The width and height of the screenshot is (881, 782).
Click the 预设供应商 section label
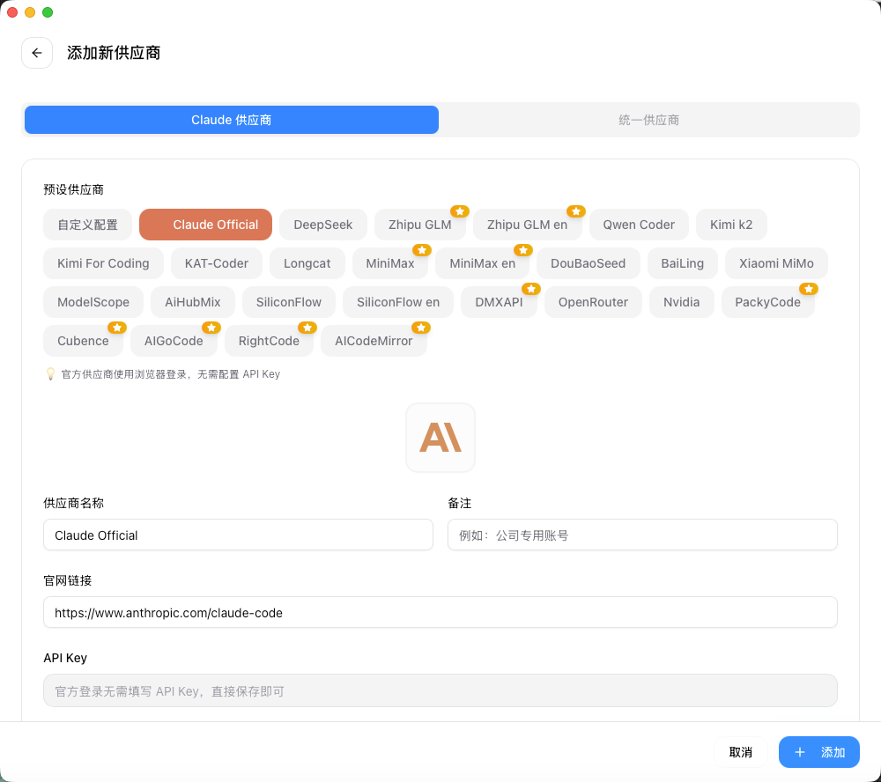74,190
